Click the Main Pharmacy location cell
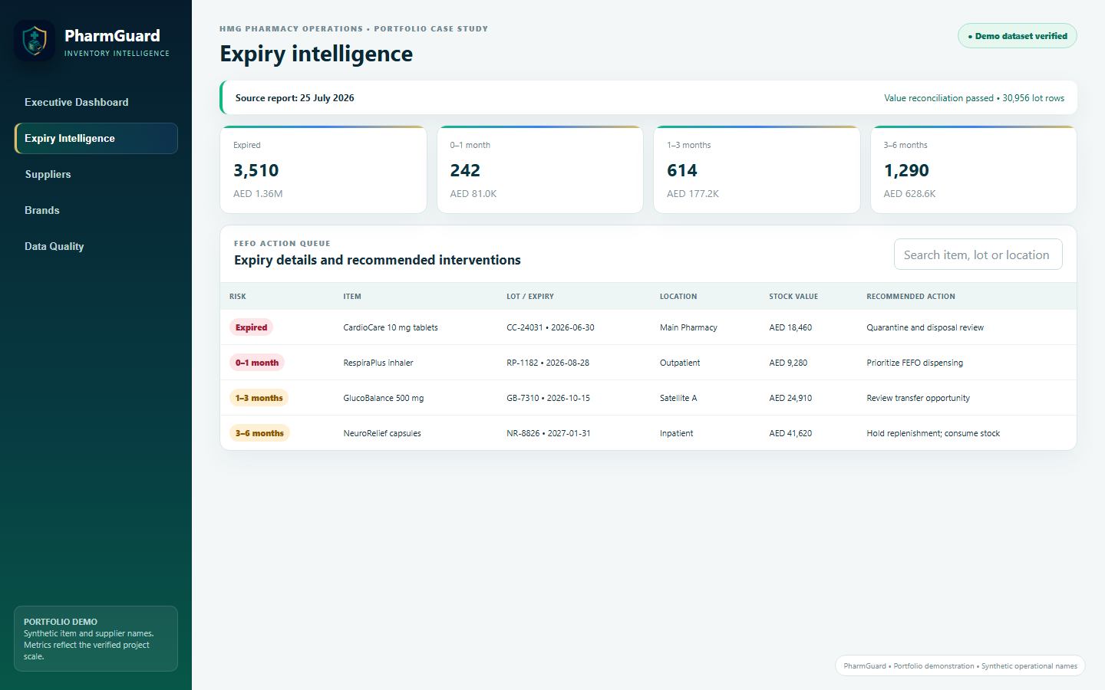Viewport: 1105px width, 690px height. (688, 327)
